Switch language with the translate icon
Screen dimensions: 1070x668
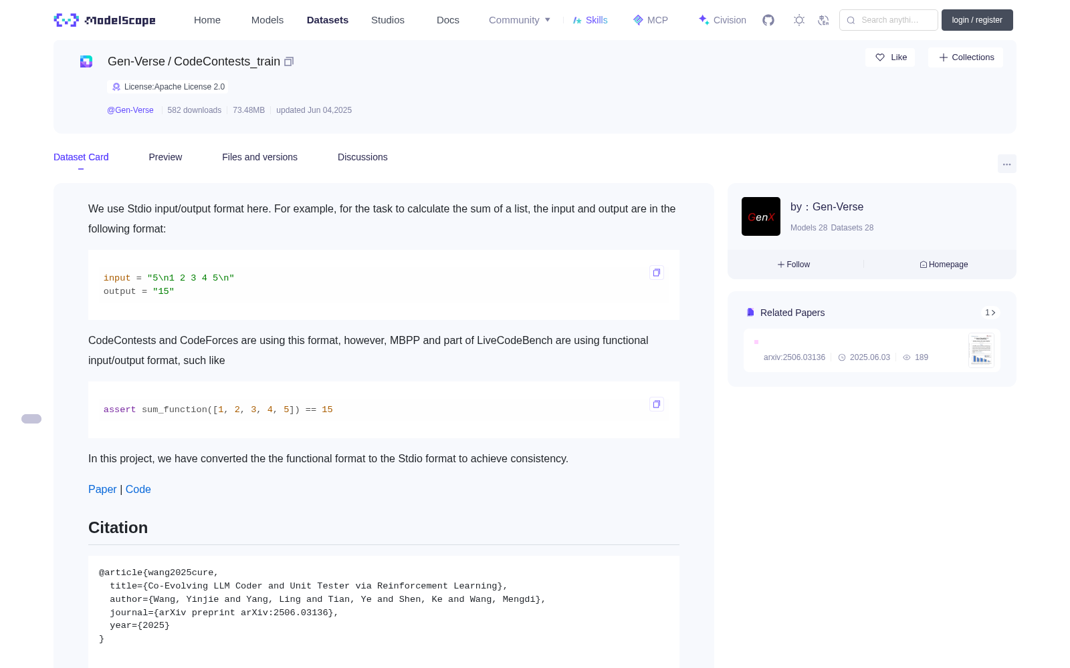click(x=824, y=20)
